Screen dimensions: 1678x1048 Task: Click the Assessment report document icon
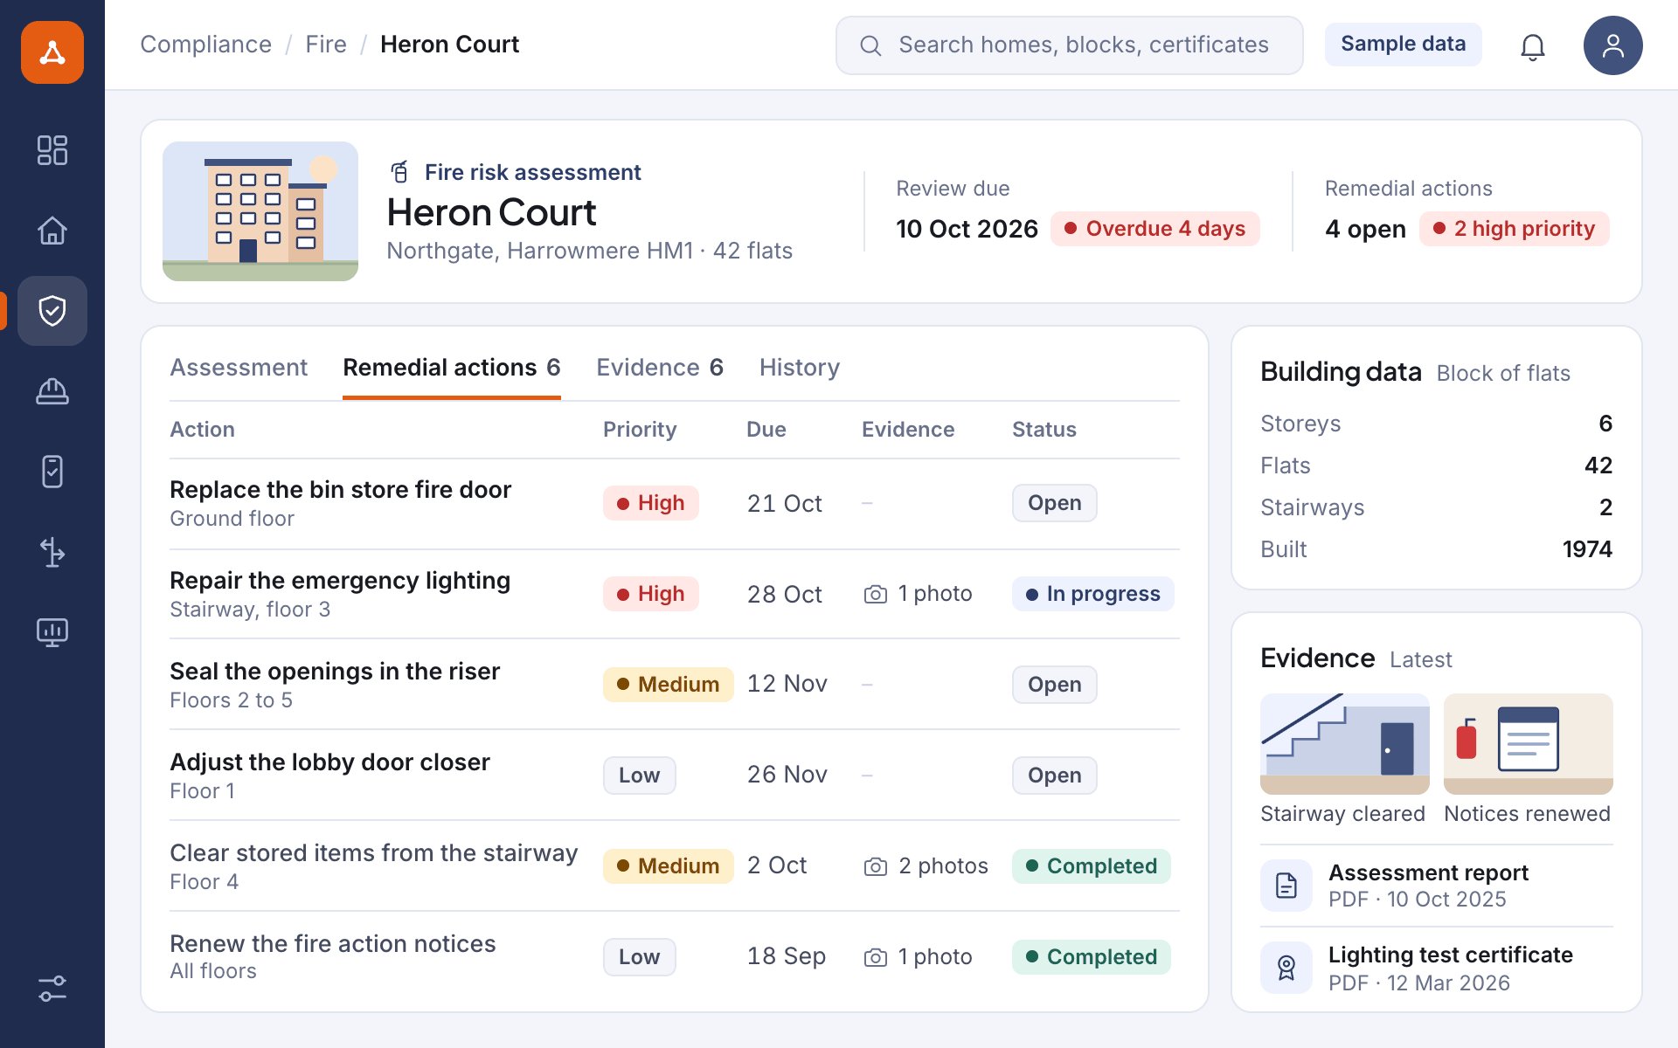(1286, 886)
